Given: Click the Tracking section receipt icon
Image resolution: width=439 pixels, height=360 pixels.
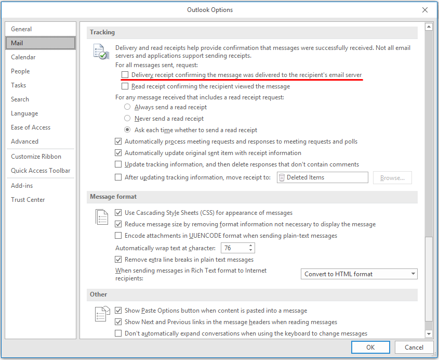Looking at the screenshot, I should (101, 52).
